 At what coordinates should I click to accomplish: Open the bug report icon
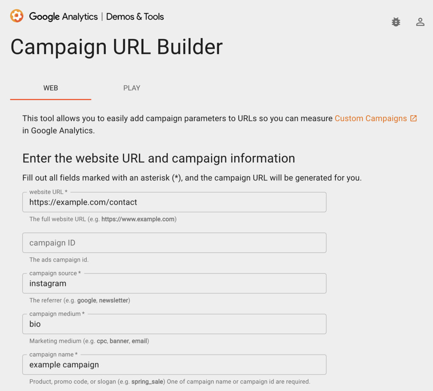[395, 22]
